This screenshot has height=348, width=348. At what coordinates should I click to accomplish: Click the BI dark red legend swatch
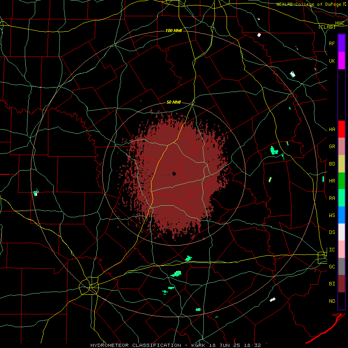coord(341,284)
